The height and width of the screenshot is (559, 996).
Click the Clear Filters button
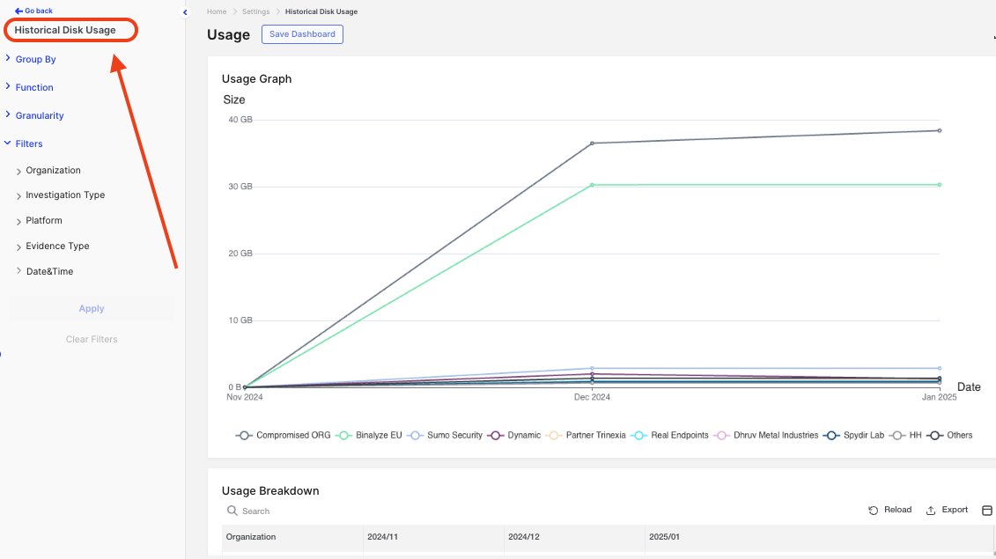tap(92, 339)
